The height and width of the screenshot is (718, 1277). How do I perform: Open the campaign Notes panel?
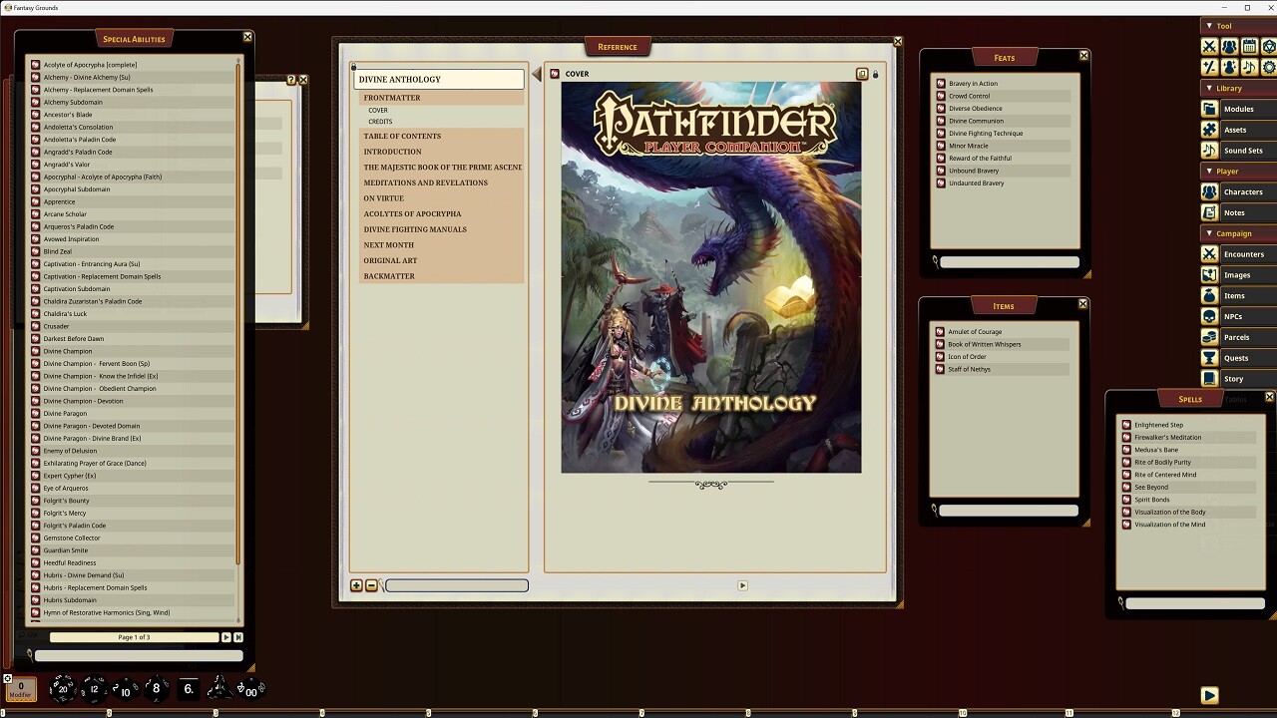click(x=1241, y=212)
